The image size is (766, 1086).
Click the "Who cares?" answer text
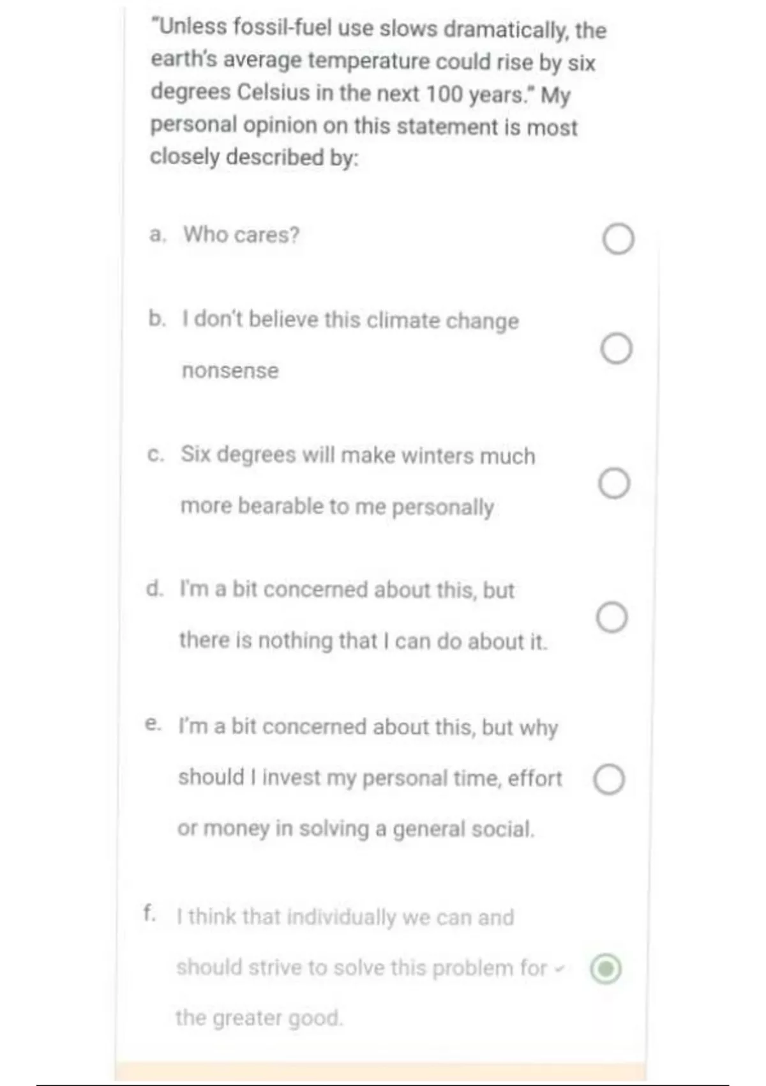click(x=241, y=235)
